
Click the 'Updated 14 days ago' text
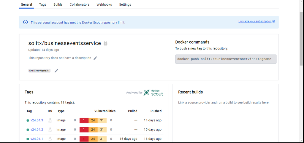click(44, 50)
